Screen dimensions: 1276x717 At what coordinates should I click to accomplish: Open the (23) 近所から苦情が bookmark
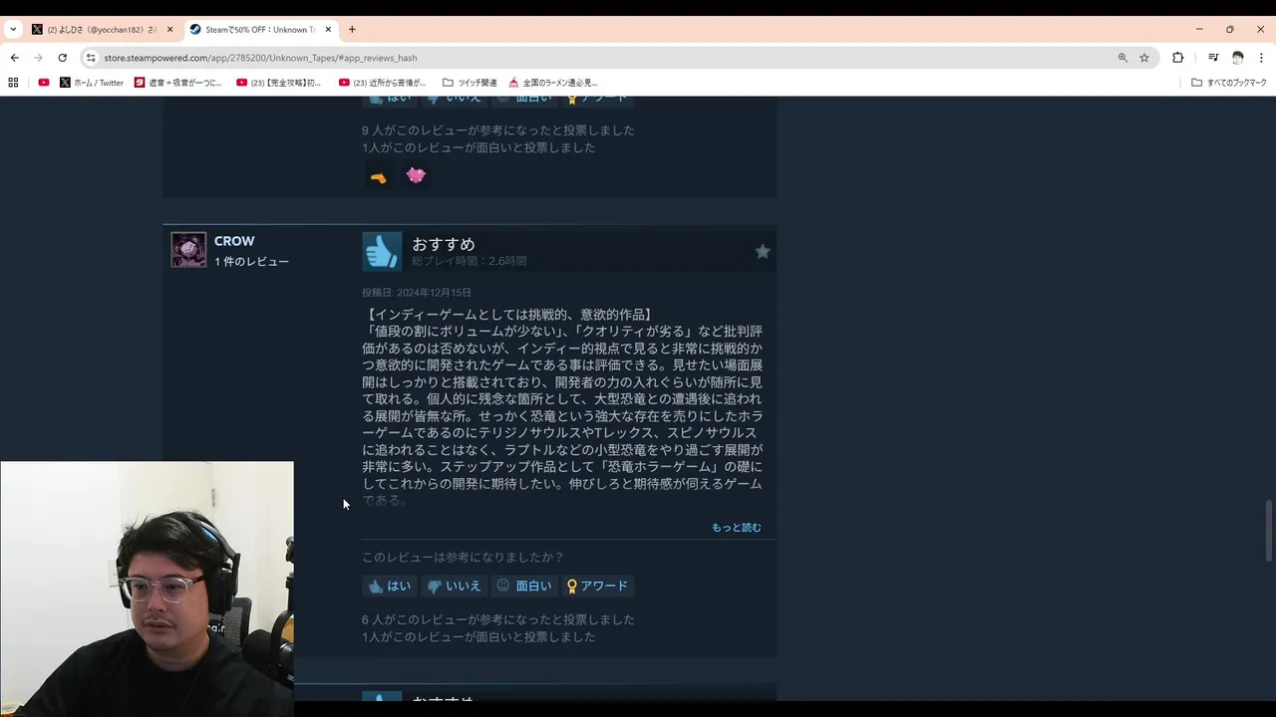[x=383, y=83]
